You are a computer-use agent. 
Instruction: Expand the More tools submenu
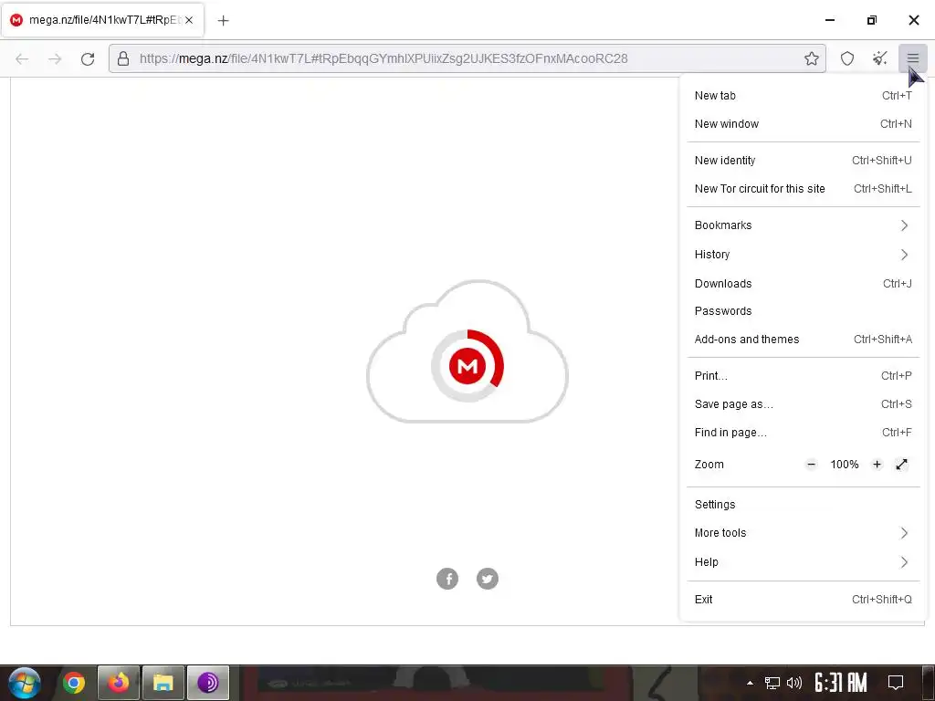pyautogui.click(x=804, y=533)
